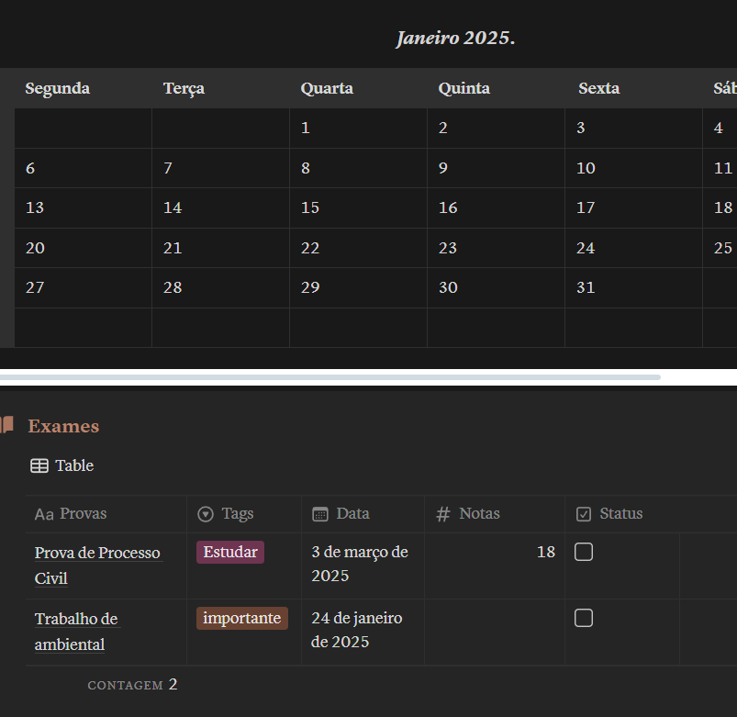Click the horizontal scrollbar under calendar
The image size is (737, 717).
(x=330, y=377)
